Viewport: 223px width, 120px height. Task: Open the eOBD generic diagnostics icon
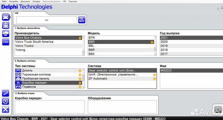coord(6,42)
